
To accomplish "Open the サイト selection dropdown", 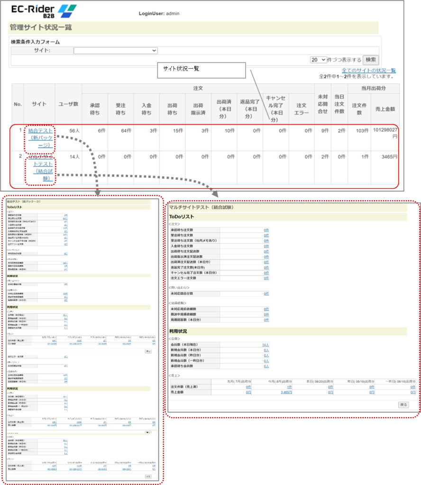I will pos(115,51).
